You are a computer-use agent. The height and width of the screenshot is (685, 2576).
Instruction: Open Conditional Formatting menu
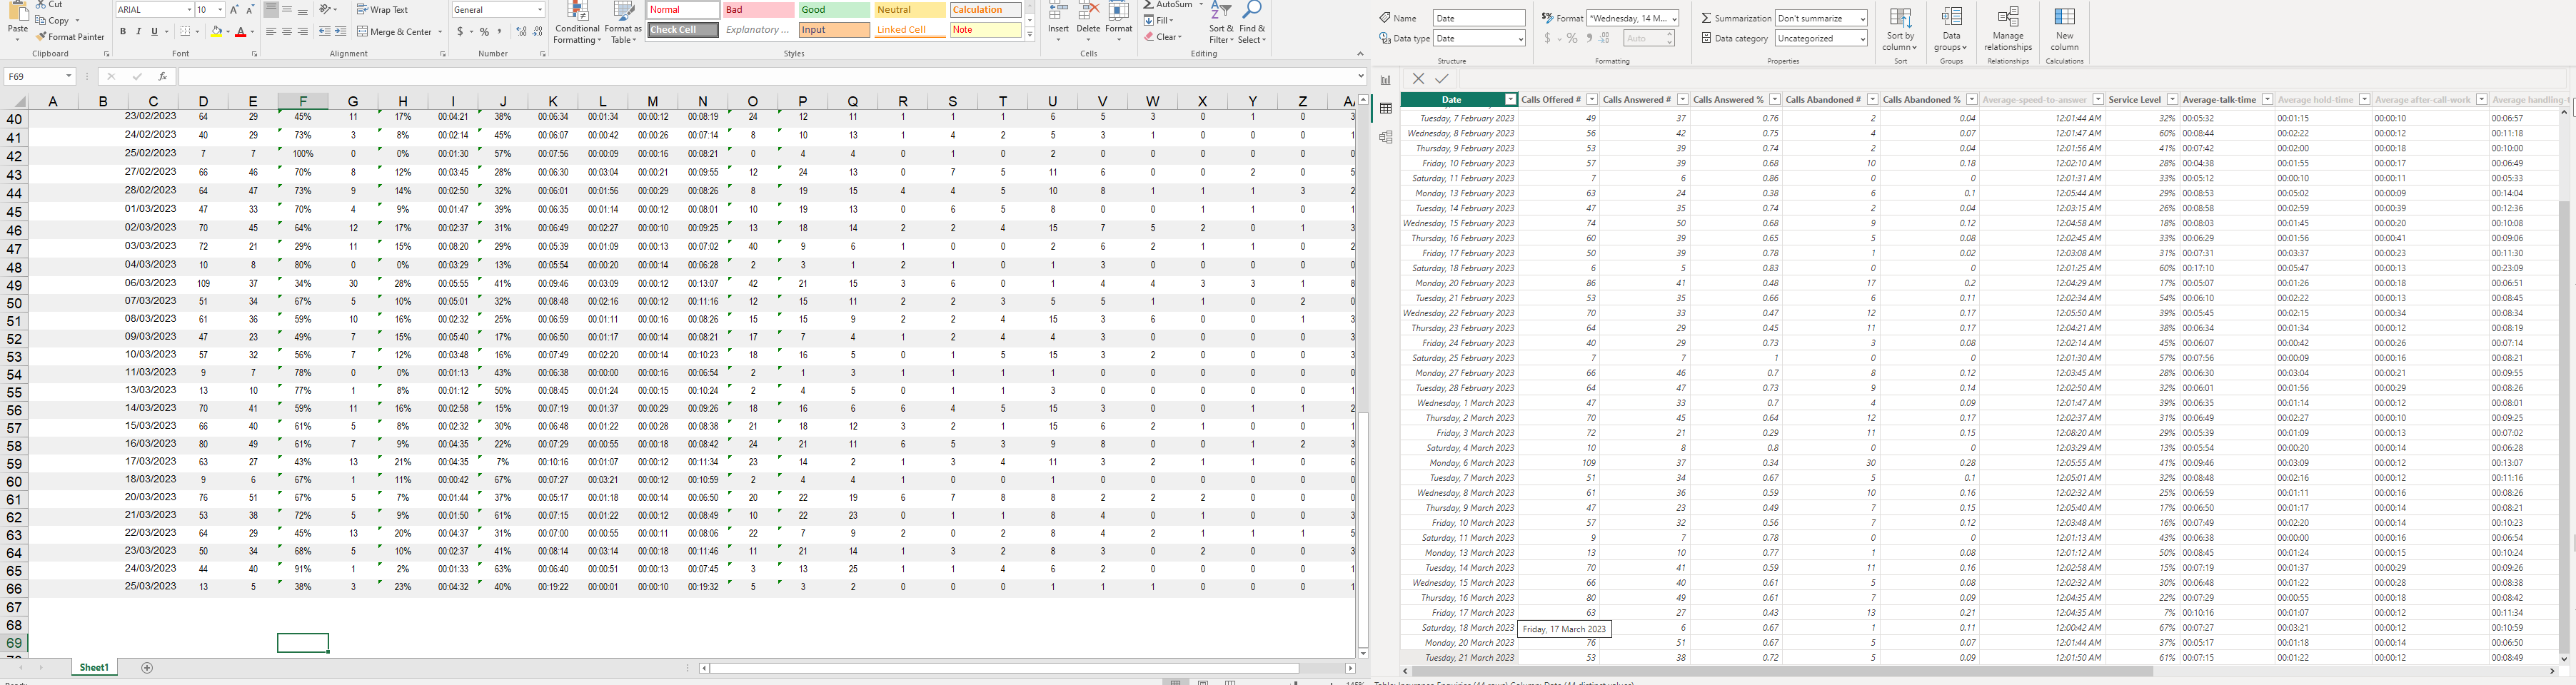click(577, 23)
